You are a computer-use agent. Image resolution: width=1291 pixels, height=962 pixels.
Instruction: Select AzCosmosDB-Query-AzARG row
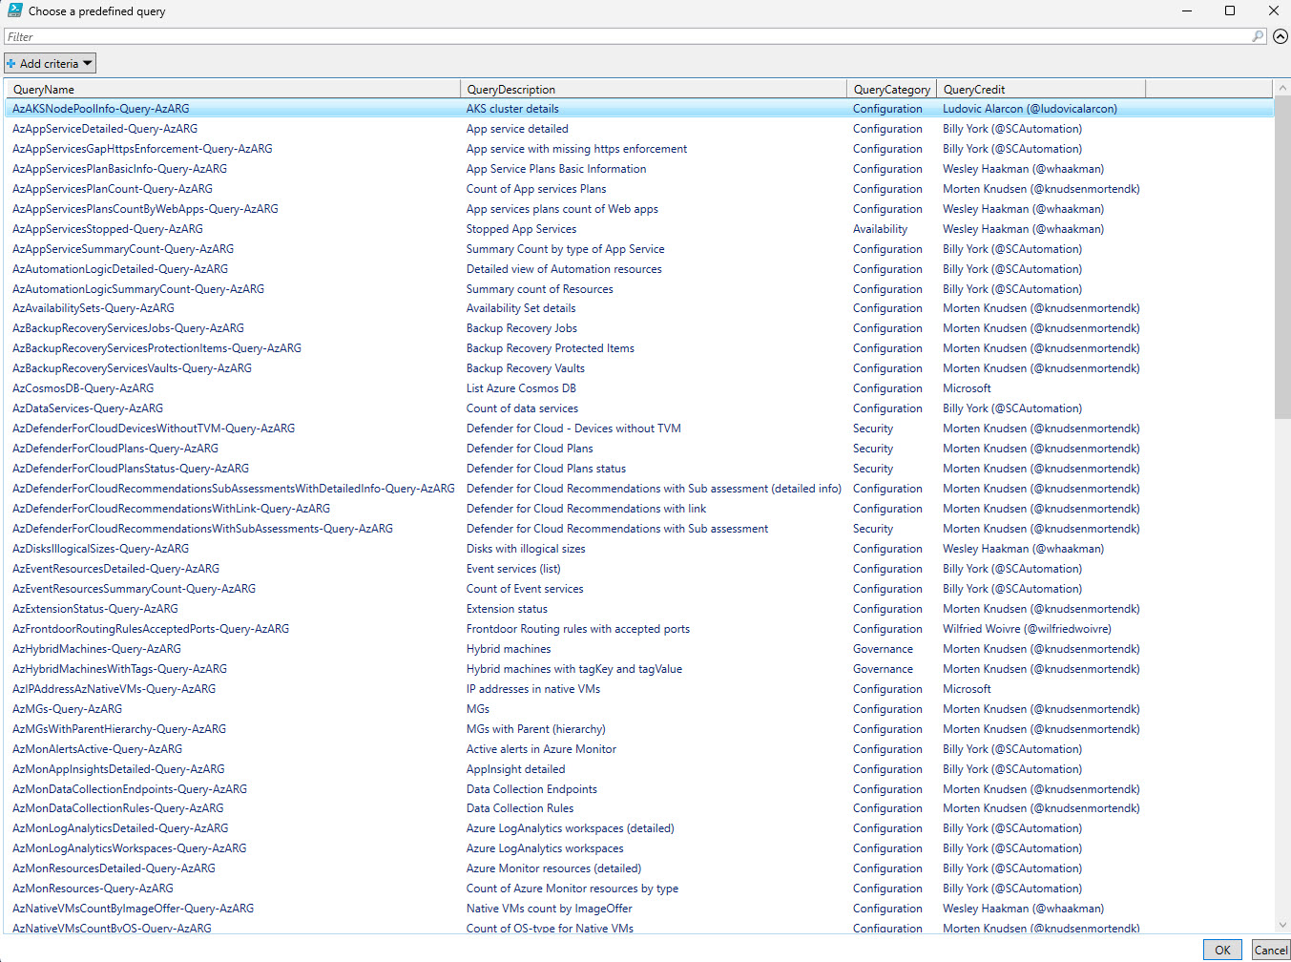click(x=639, y=388)
